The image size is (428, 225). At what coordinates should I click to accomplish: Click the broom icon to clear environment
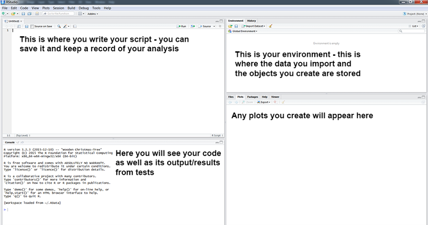[x=270, y=26]
